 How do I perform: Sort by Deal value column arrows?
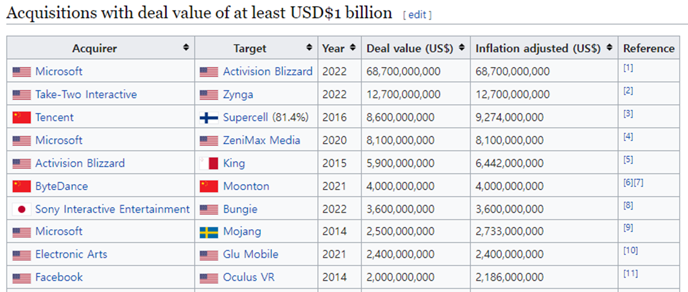click(462, 48)
